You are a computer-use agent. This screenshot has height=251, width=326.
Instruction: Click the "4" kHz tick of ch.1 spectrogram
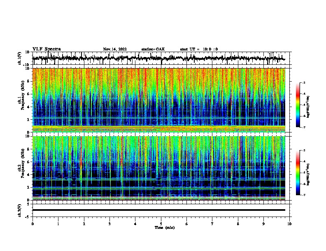tap(29, 107)
